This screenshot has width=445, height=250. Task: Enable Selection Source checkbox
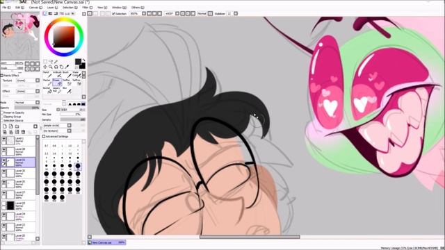tap(2, 120)
